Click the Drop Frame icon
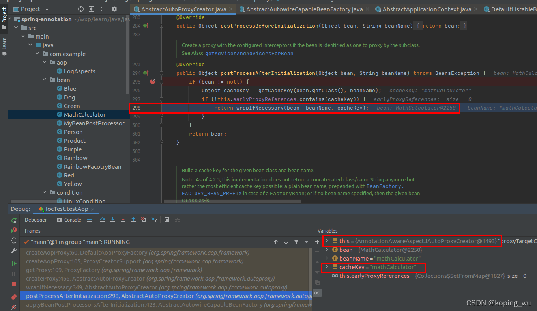Image resolution: width=537 pixels, height=311 pixels. [x=144, y=220]
